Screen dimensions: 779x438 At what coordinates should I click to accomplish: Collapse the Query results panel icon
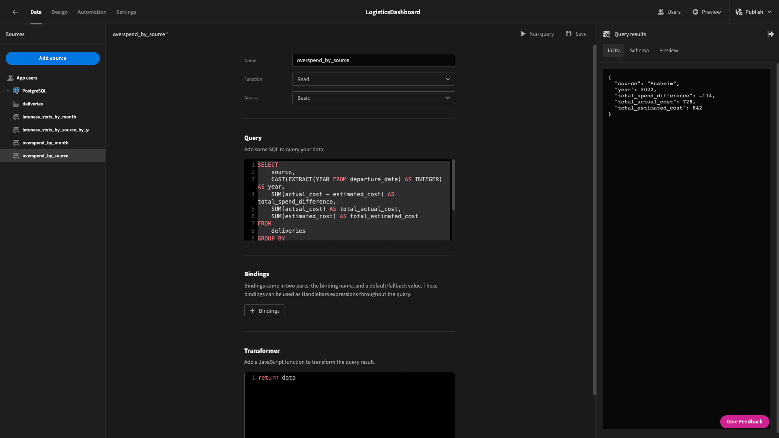point(770,34)
